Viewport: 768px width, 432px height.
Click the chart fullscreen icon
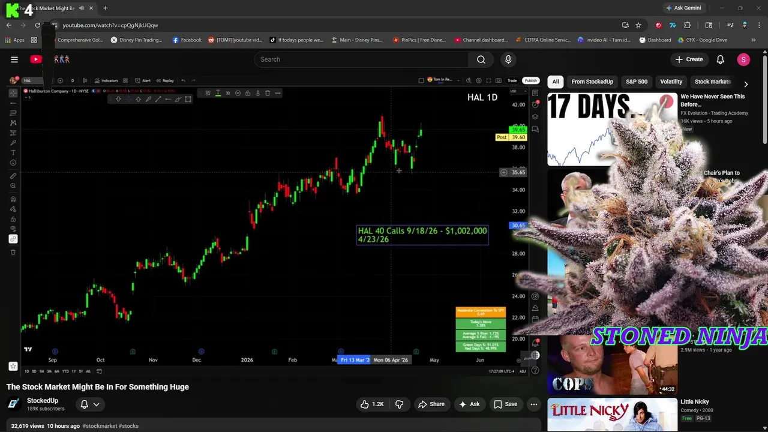coord(488,80)
